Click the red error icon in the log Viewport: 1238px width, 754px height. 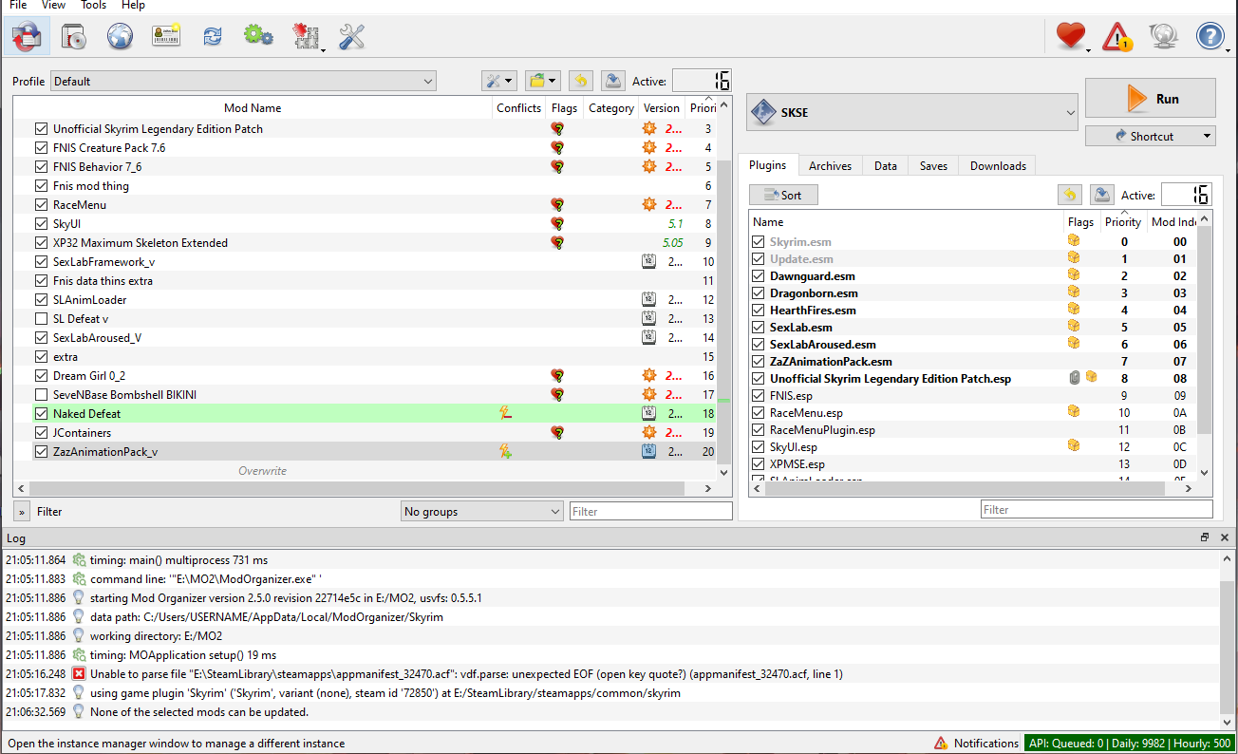[x=79, y=673]
